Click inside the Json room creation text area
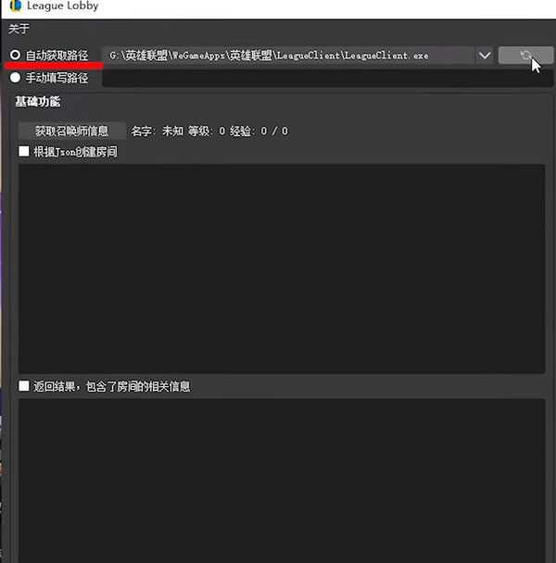This screenshot has width=556, height=563. point(282,269)
